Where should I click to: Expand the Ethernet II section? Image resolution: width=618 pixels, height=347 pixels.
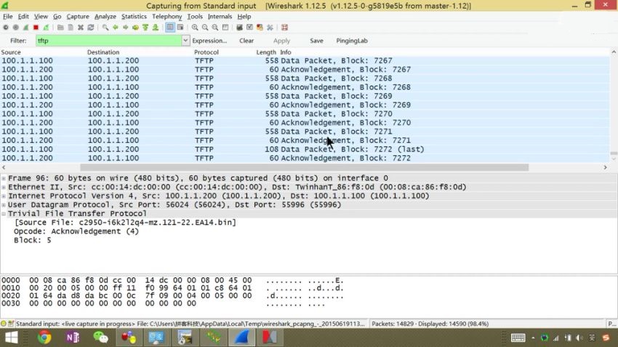pyautogui.click(x=4, y=187)
